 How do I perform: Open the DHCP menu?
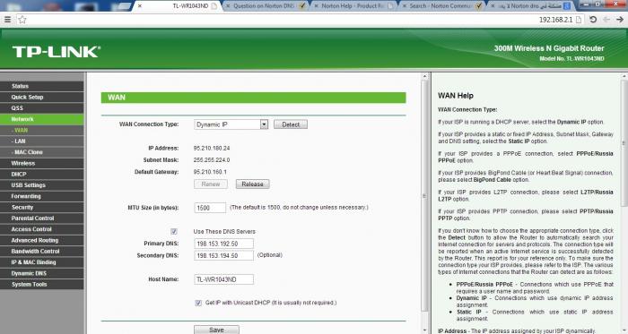[x=42, y=175]
